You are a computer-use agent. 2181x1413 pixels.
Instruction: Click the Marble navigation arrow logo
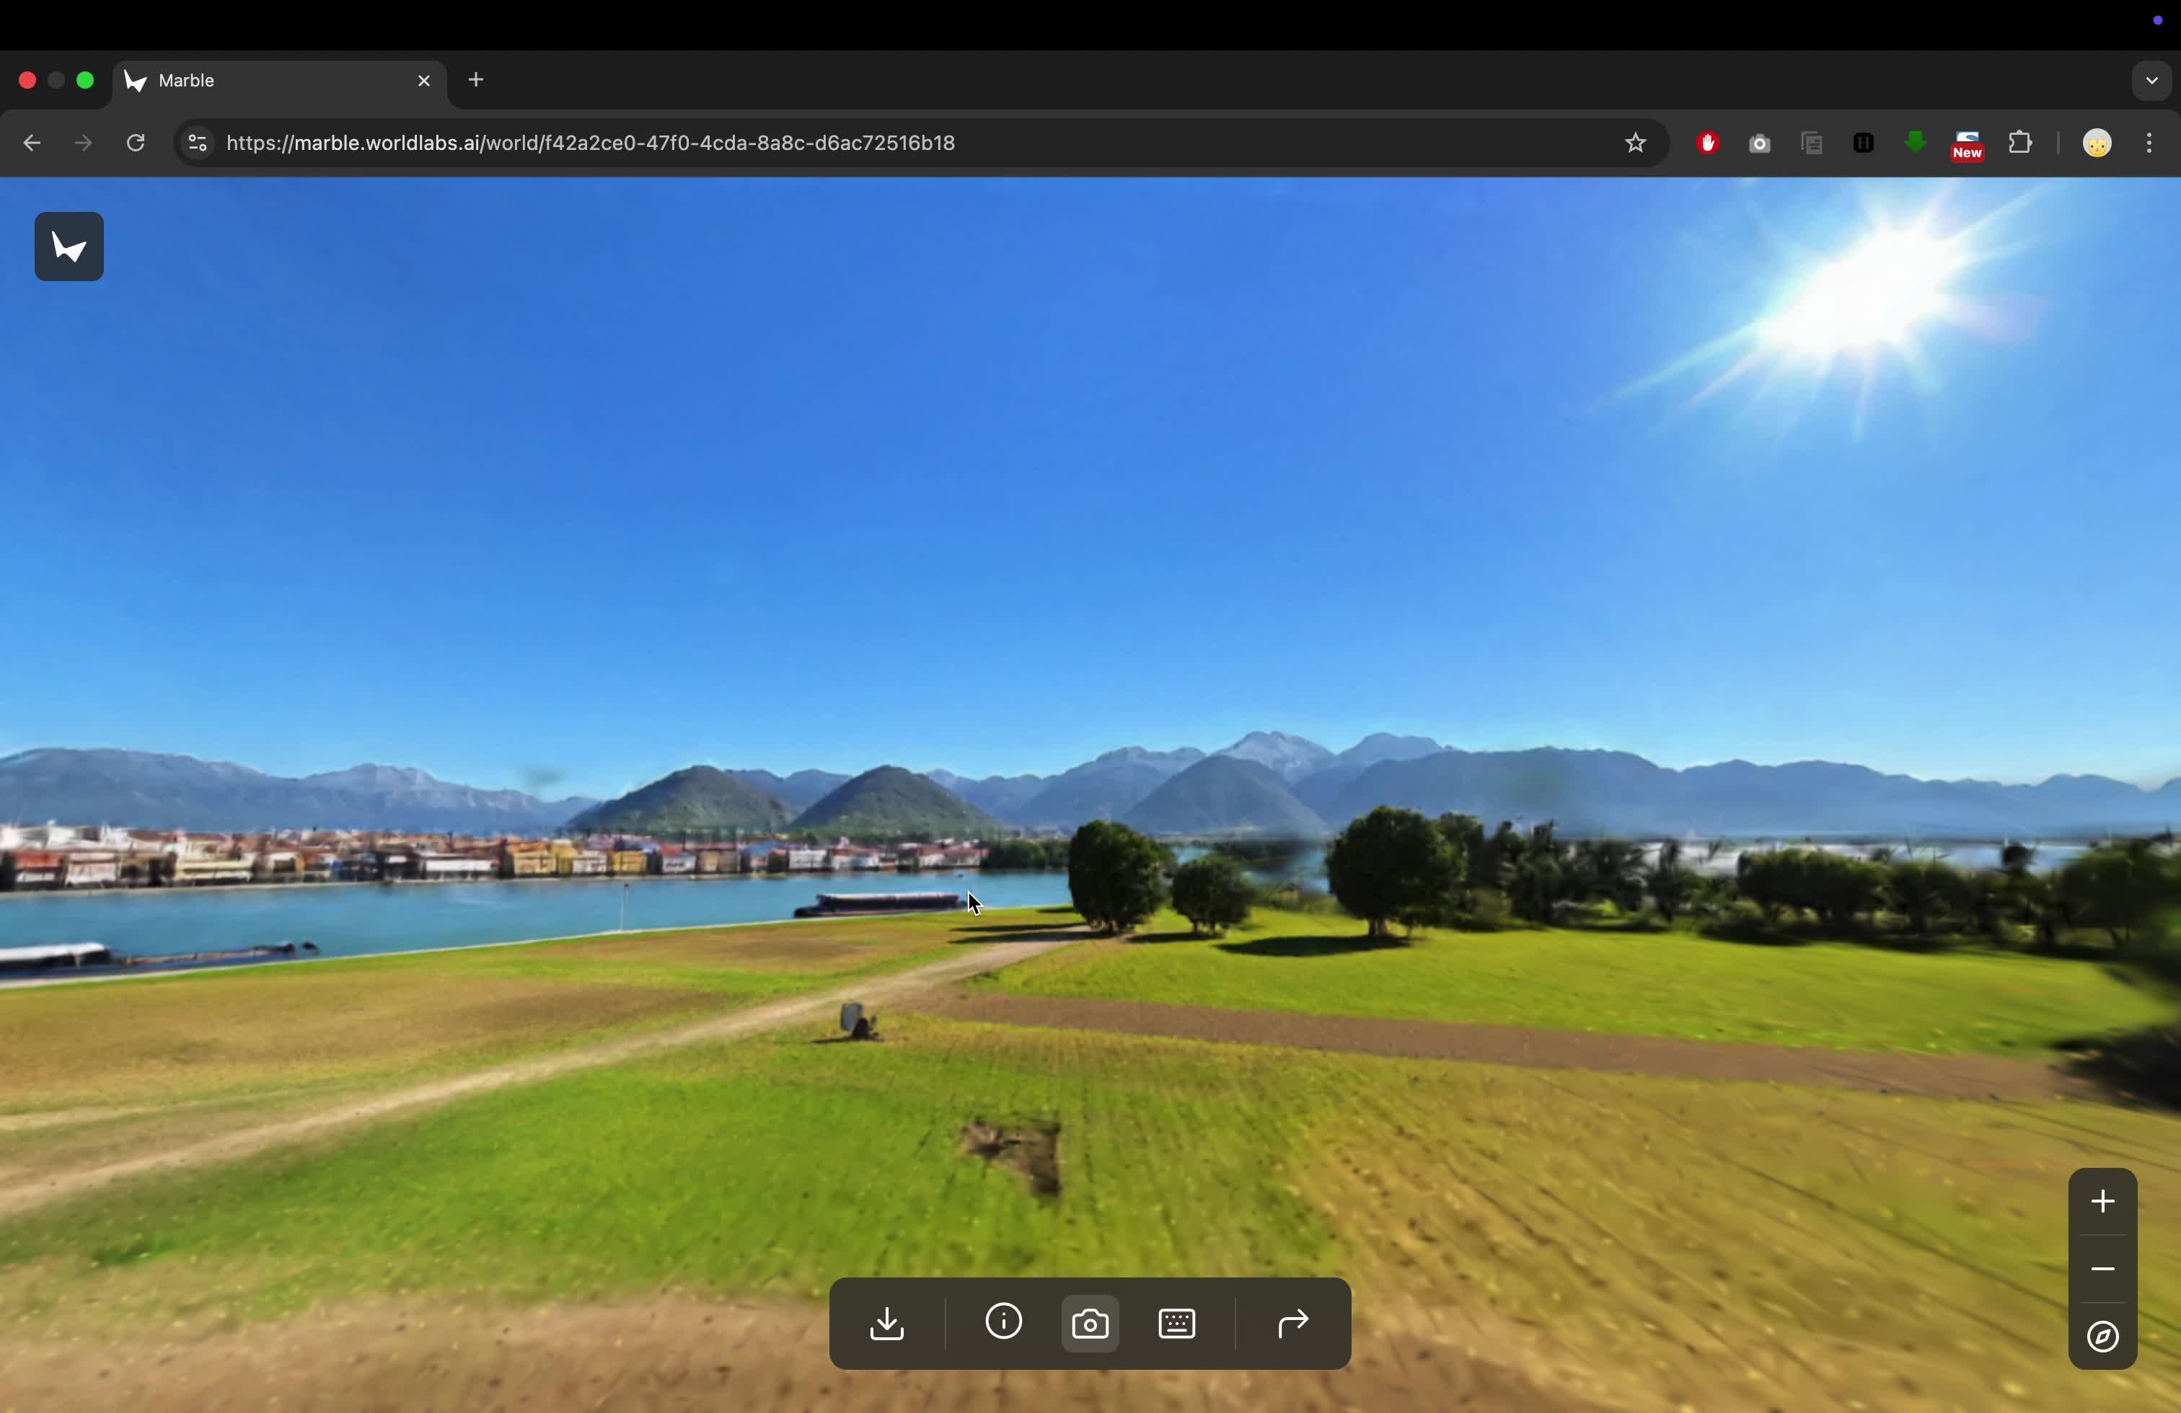pos(69,247)
